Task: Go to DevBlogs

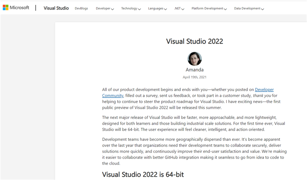Action: (x=81, y=8)
